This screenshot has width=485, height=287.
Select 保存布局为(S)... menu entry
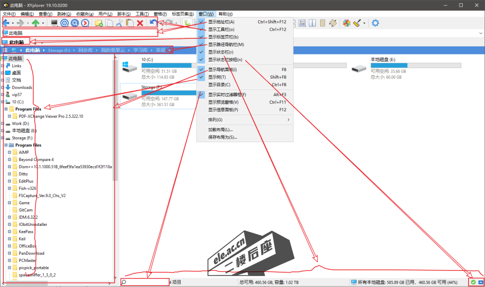pyautogui.click(x=223, y=137)
